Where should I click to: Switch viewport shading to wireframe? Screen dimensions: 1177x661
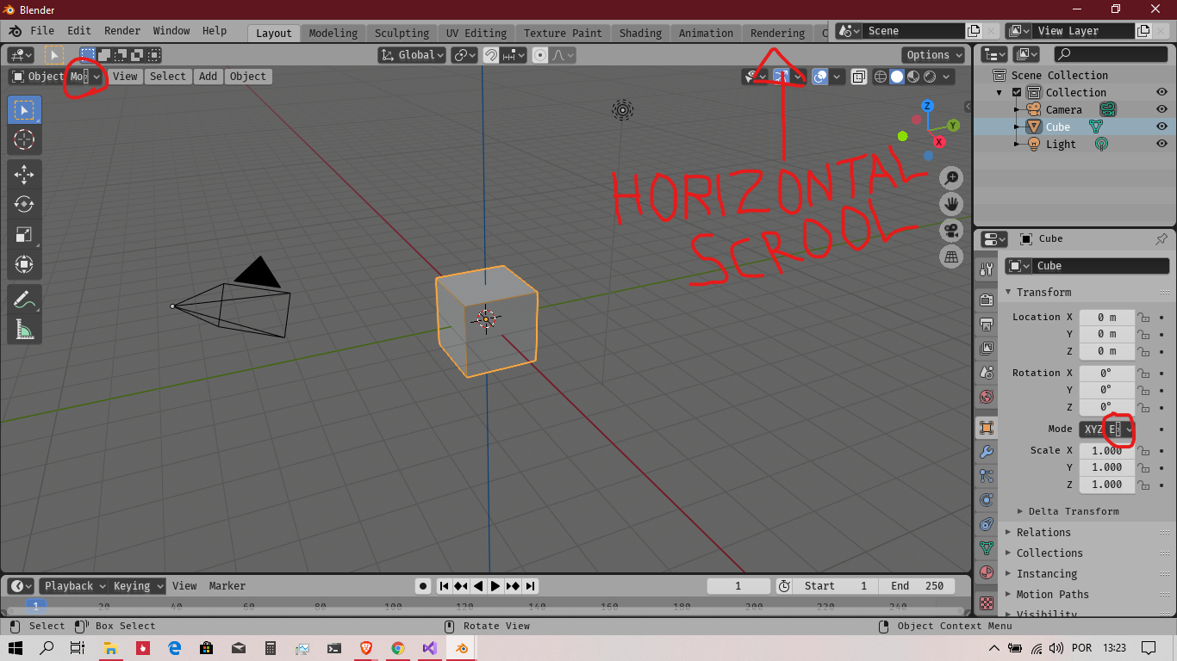pyautogui.click(x=881, y=77)
